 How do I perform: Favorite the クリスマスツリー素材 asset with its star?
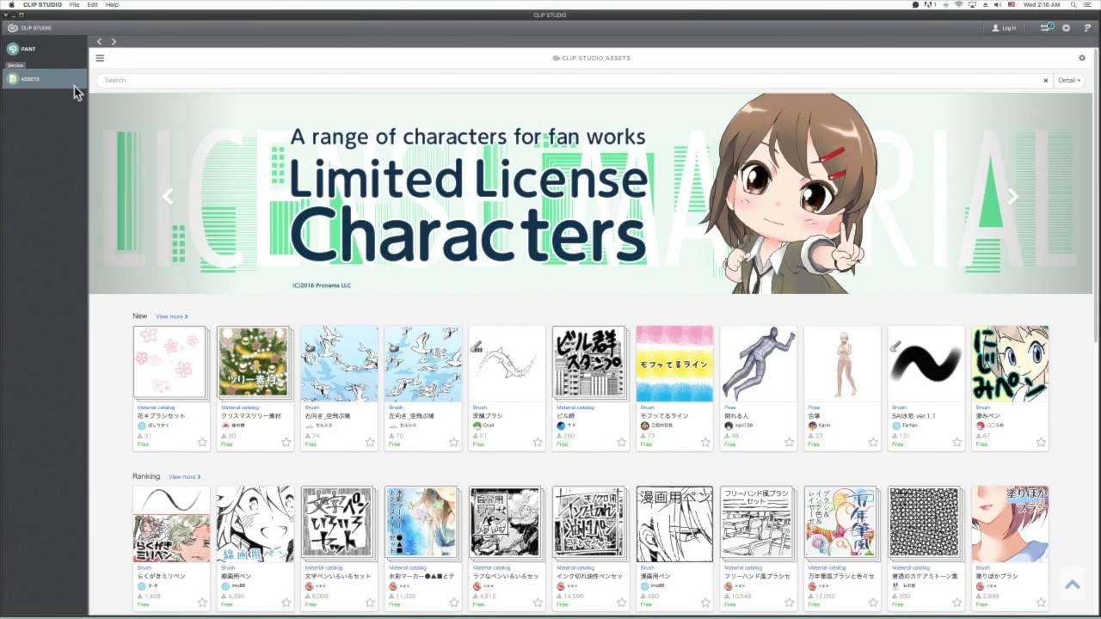point(286,443)
